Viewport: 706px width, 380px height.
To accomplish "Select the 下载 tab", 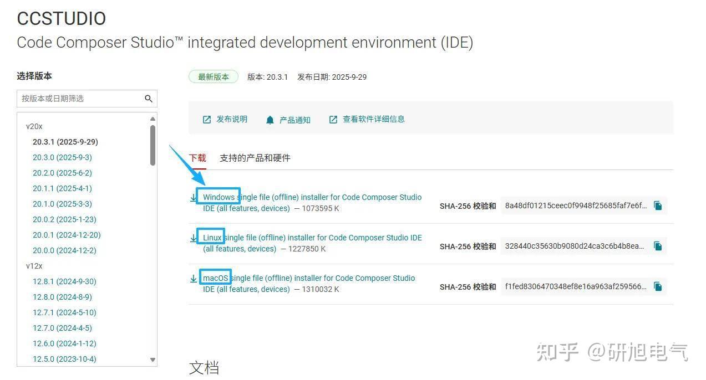I will point(197,158).
